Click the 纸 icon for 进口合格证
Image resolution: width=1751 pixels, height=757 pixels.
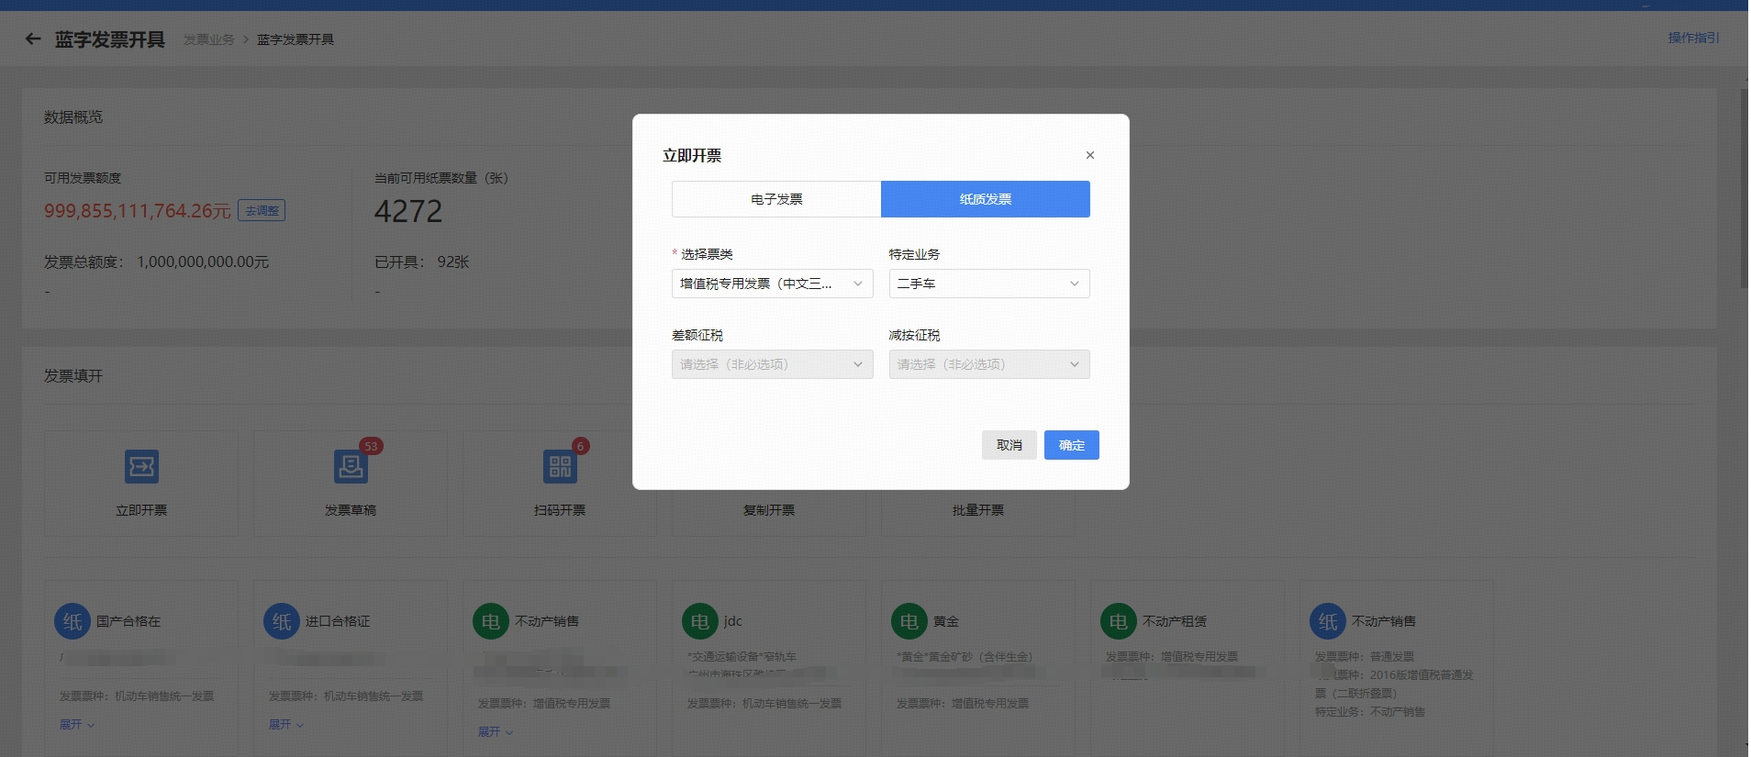(282, 621)
